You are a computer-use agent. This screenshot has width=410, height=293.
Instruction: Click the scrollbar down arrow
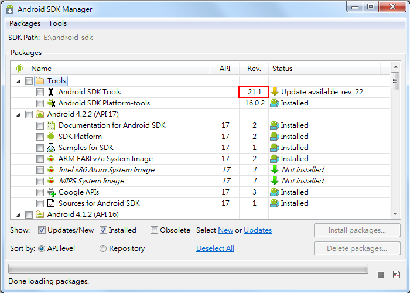coord(395,214)
